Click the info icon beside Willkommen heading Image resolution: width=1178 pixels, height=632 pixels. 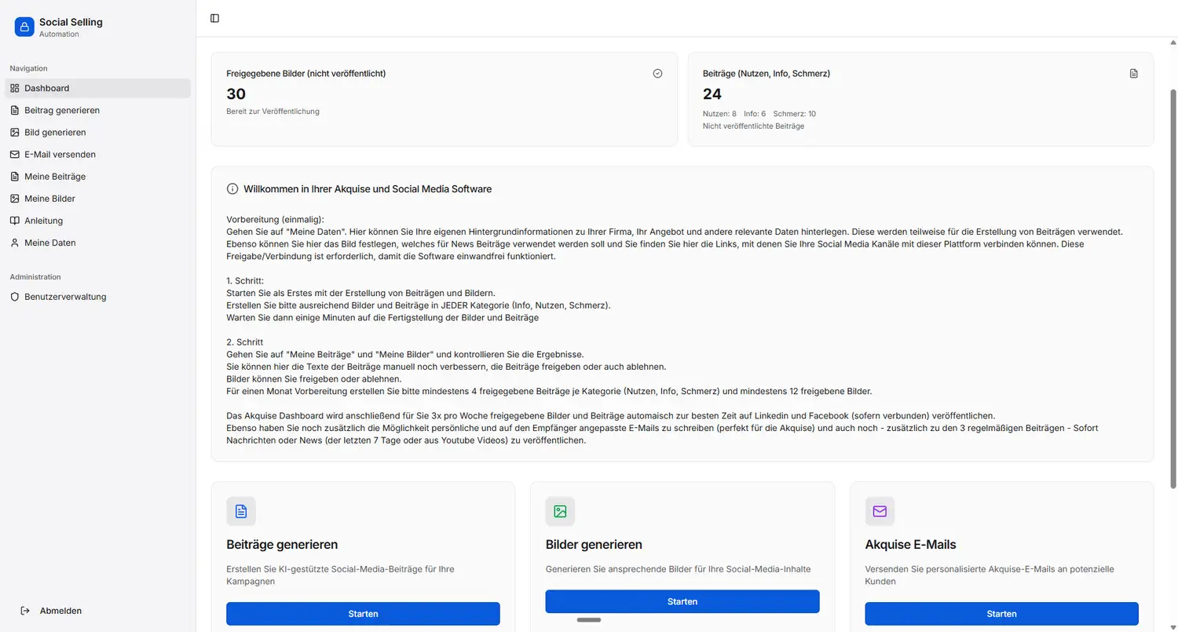tap(232, 189)
